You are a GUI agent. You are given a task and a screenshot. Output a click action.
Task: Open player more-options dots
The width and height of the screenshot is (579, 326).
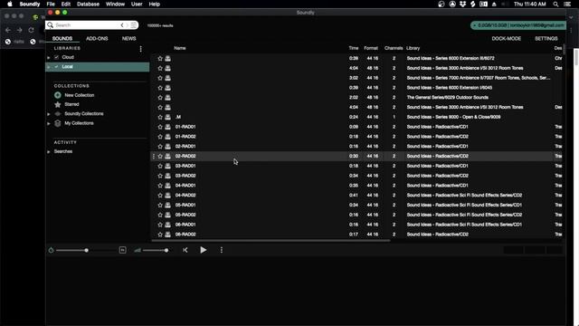coord(222,250)
